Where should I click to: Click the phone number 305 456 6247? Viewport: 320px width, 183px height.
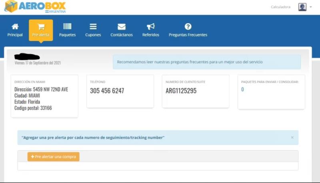(107, 91)
